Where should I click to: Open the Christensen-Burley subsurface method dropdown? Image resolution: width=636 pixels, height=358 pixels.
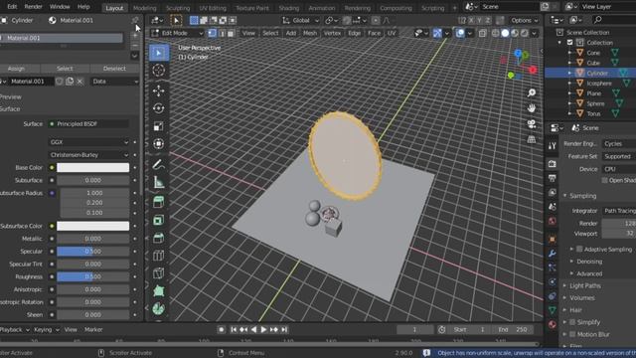click(88, 155)
